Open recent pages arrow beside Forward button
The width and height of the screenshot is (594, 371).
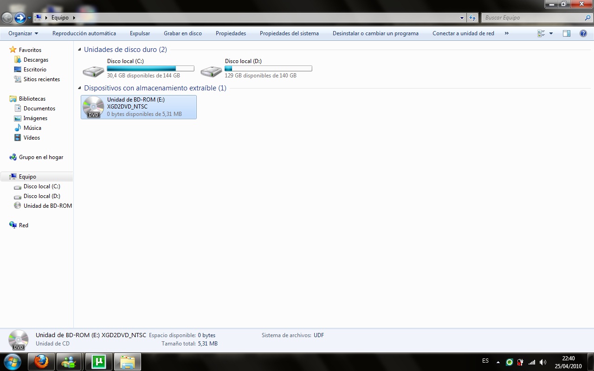(30, 18)
